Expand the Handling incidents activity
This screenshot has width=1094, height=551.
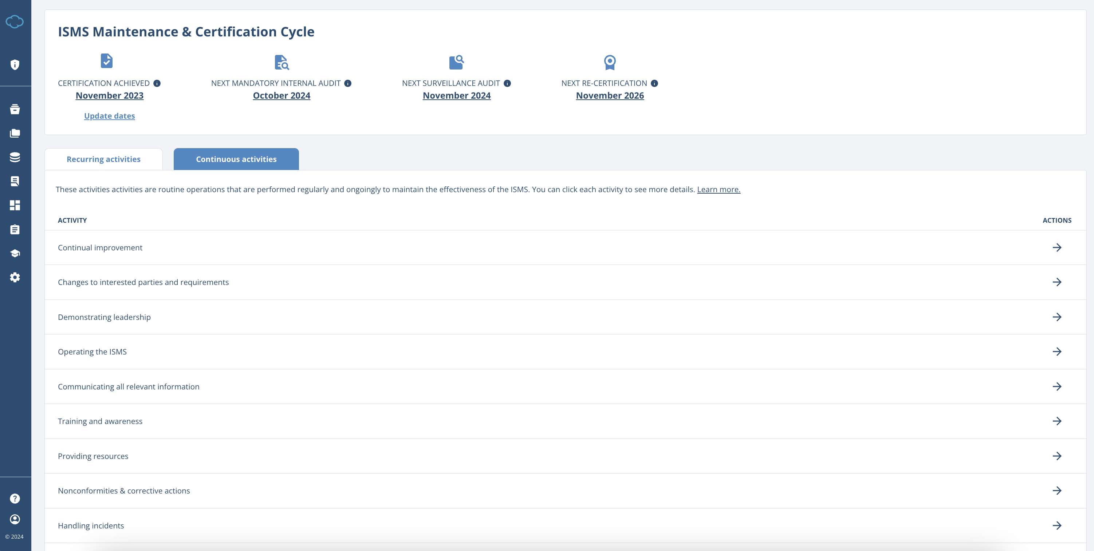pos(1057,526)
